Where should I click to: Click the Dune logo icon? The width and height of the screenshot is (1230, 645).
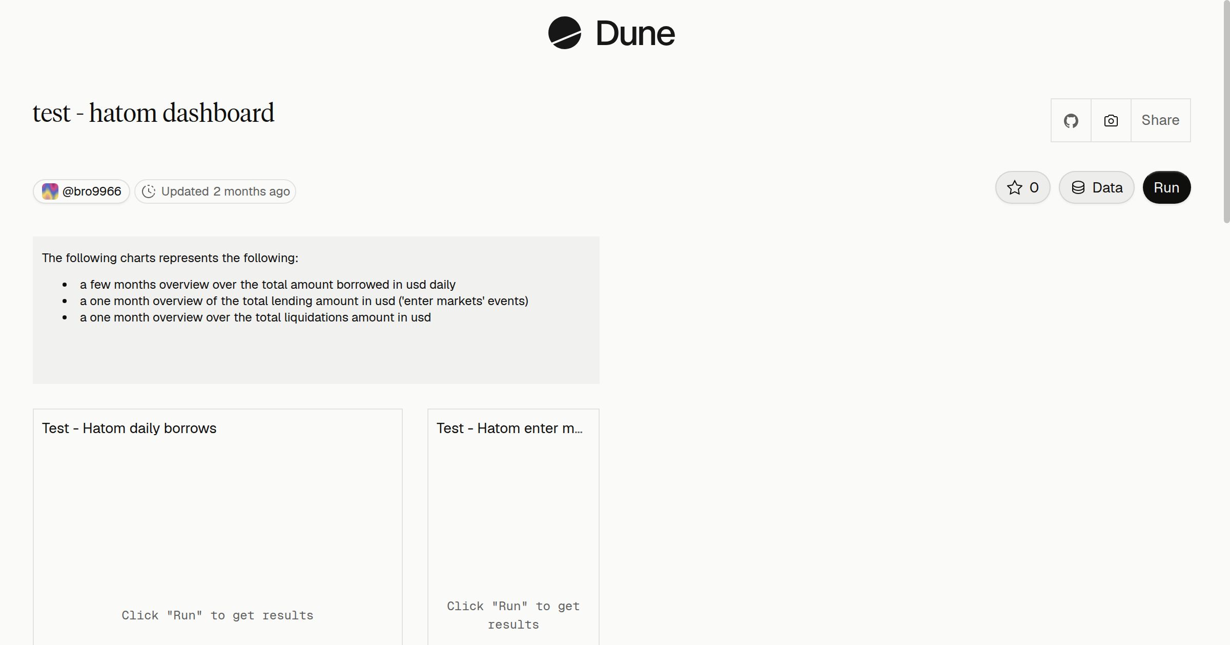pos(564,33)
